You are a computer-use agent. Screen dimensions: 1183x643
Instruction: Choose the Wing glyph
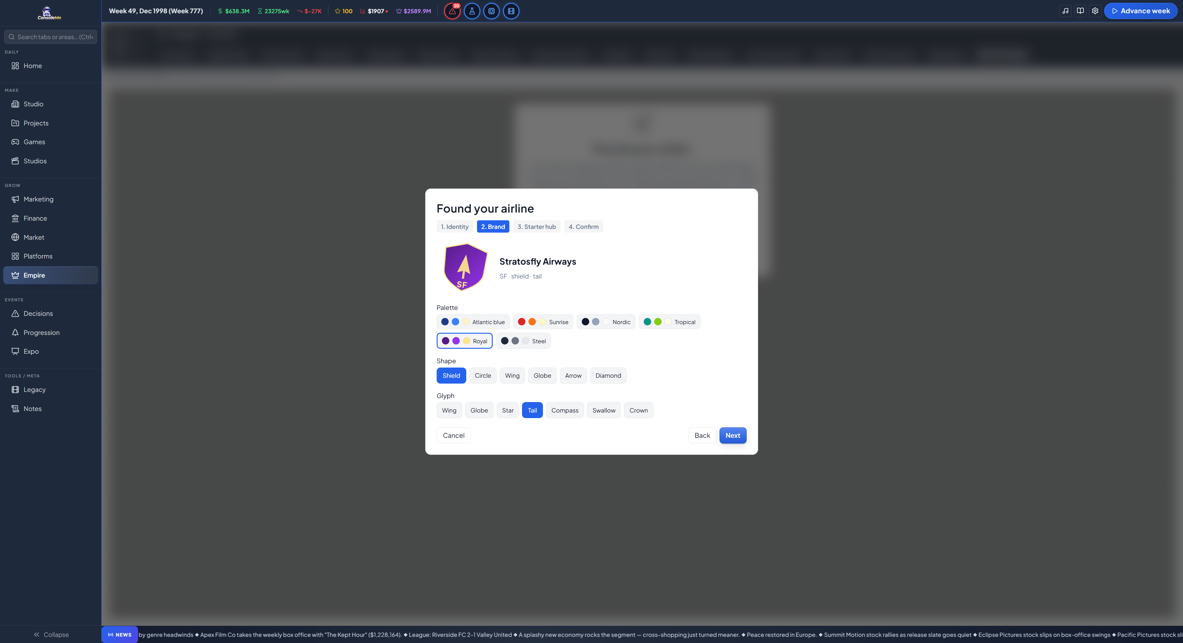point(449,410)
